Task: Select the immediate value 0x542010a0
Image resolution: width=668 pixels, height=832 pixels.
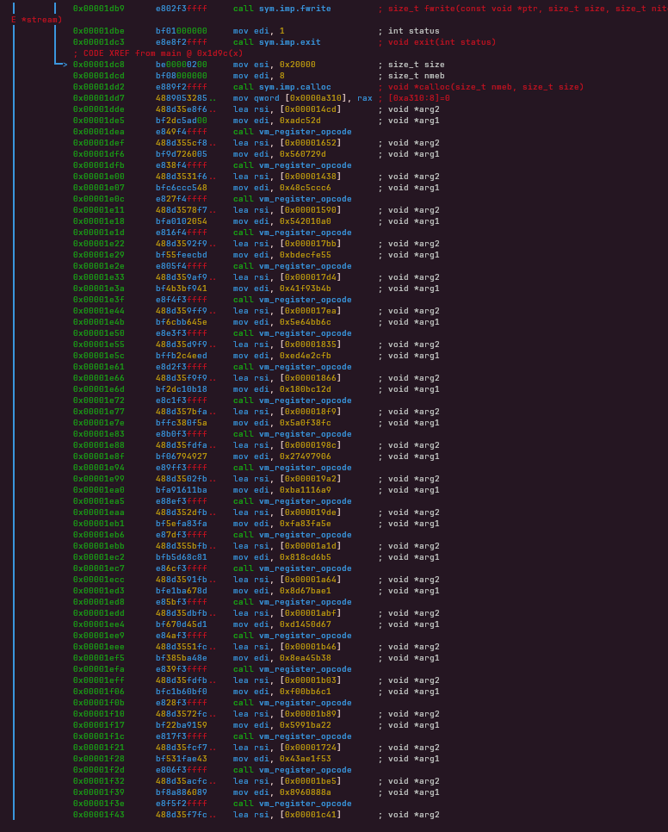Action: (305, 220)
